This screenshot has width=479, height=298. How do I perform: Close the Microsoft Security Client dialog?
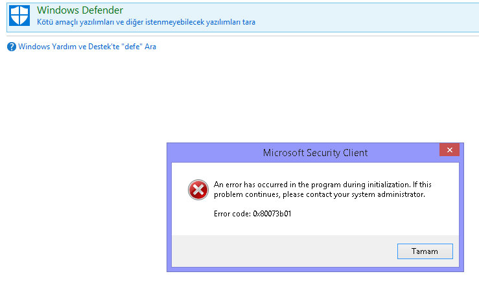point(449,152)
